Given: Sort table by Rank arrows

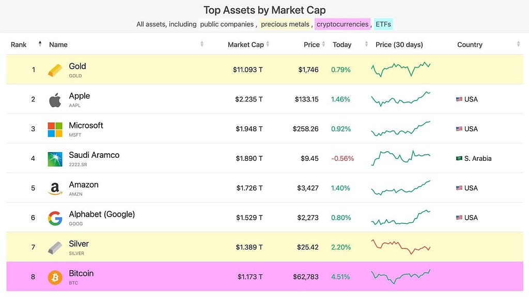Looking at the screenshot, I should click(40, 44).
